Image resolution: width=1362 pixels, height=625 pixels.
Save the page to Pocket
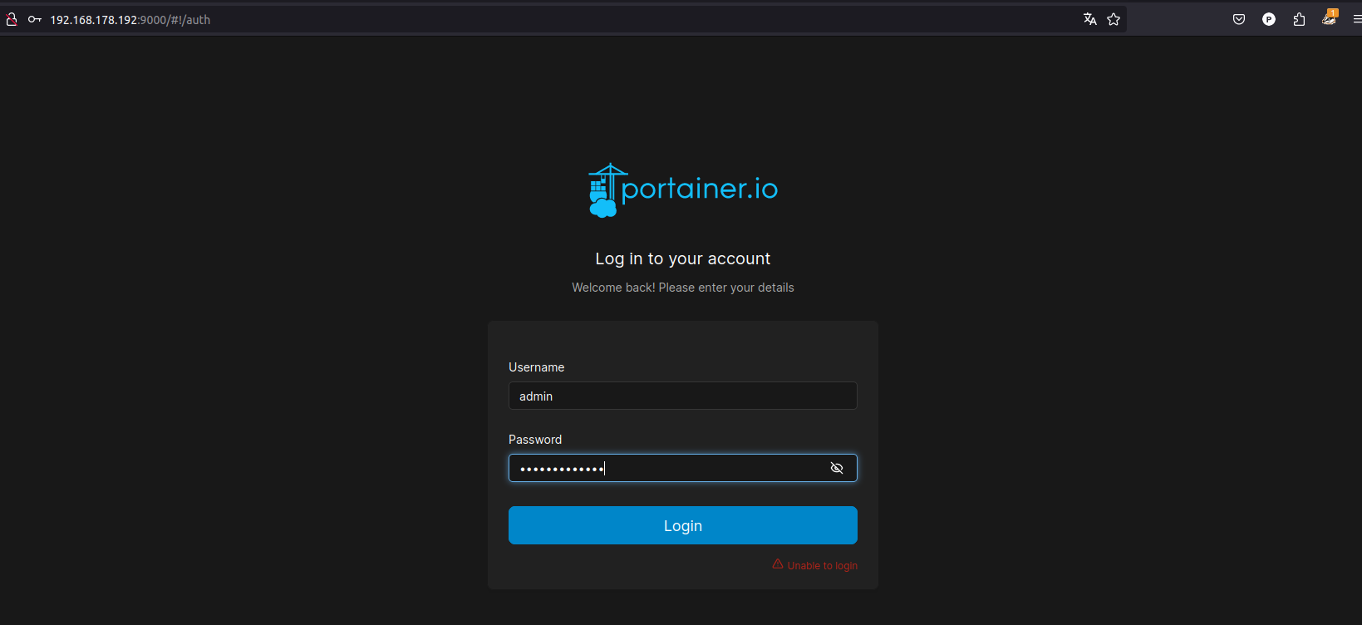click(x=1239, y=19)
